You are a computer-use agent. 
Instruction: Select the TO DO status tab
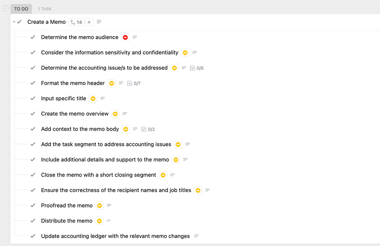[x=21, y=9]
